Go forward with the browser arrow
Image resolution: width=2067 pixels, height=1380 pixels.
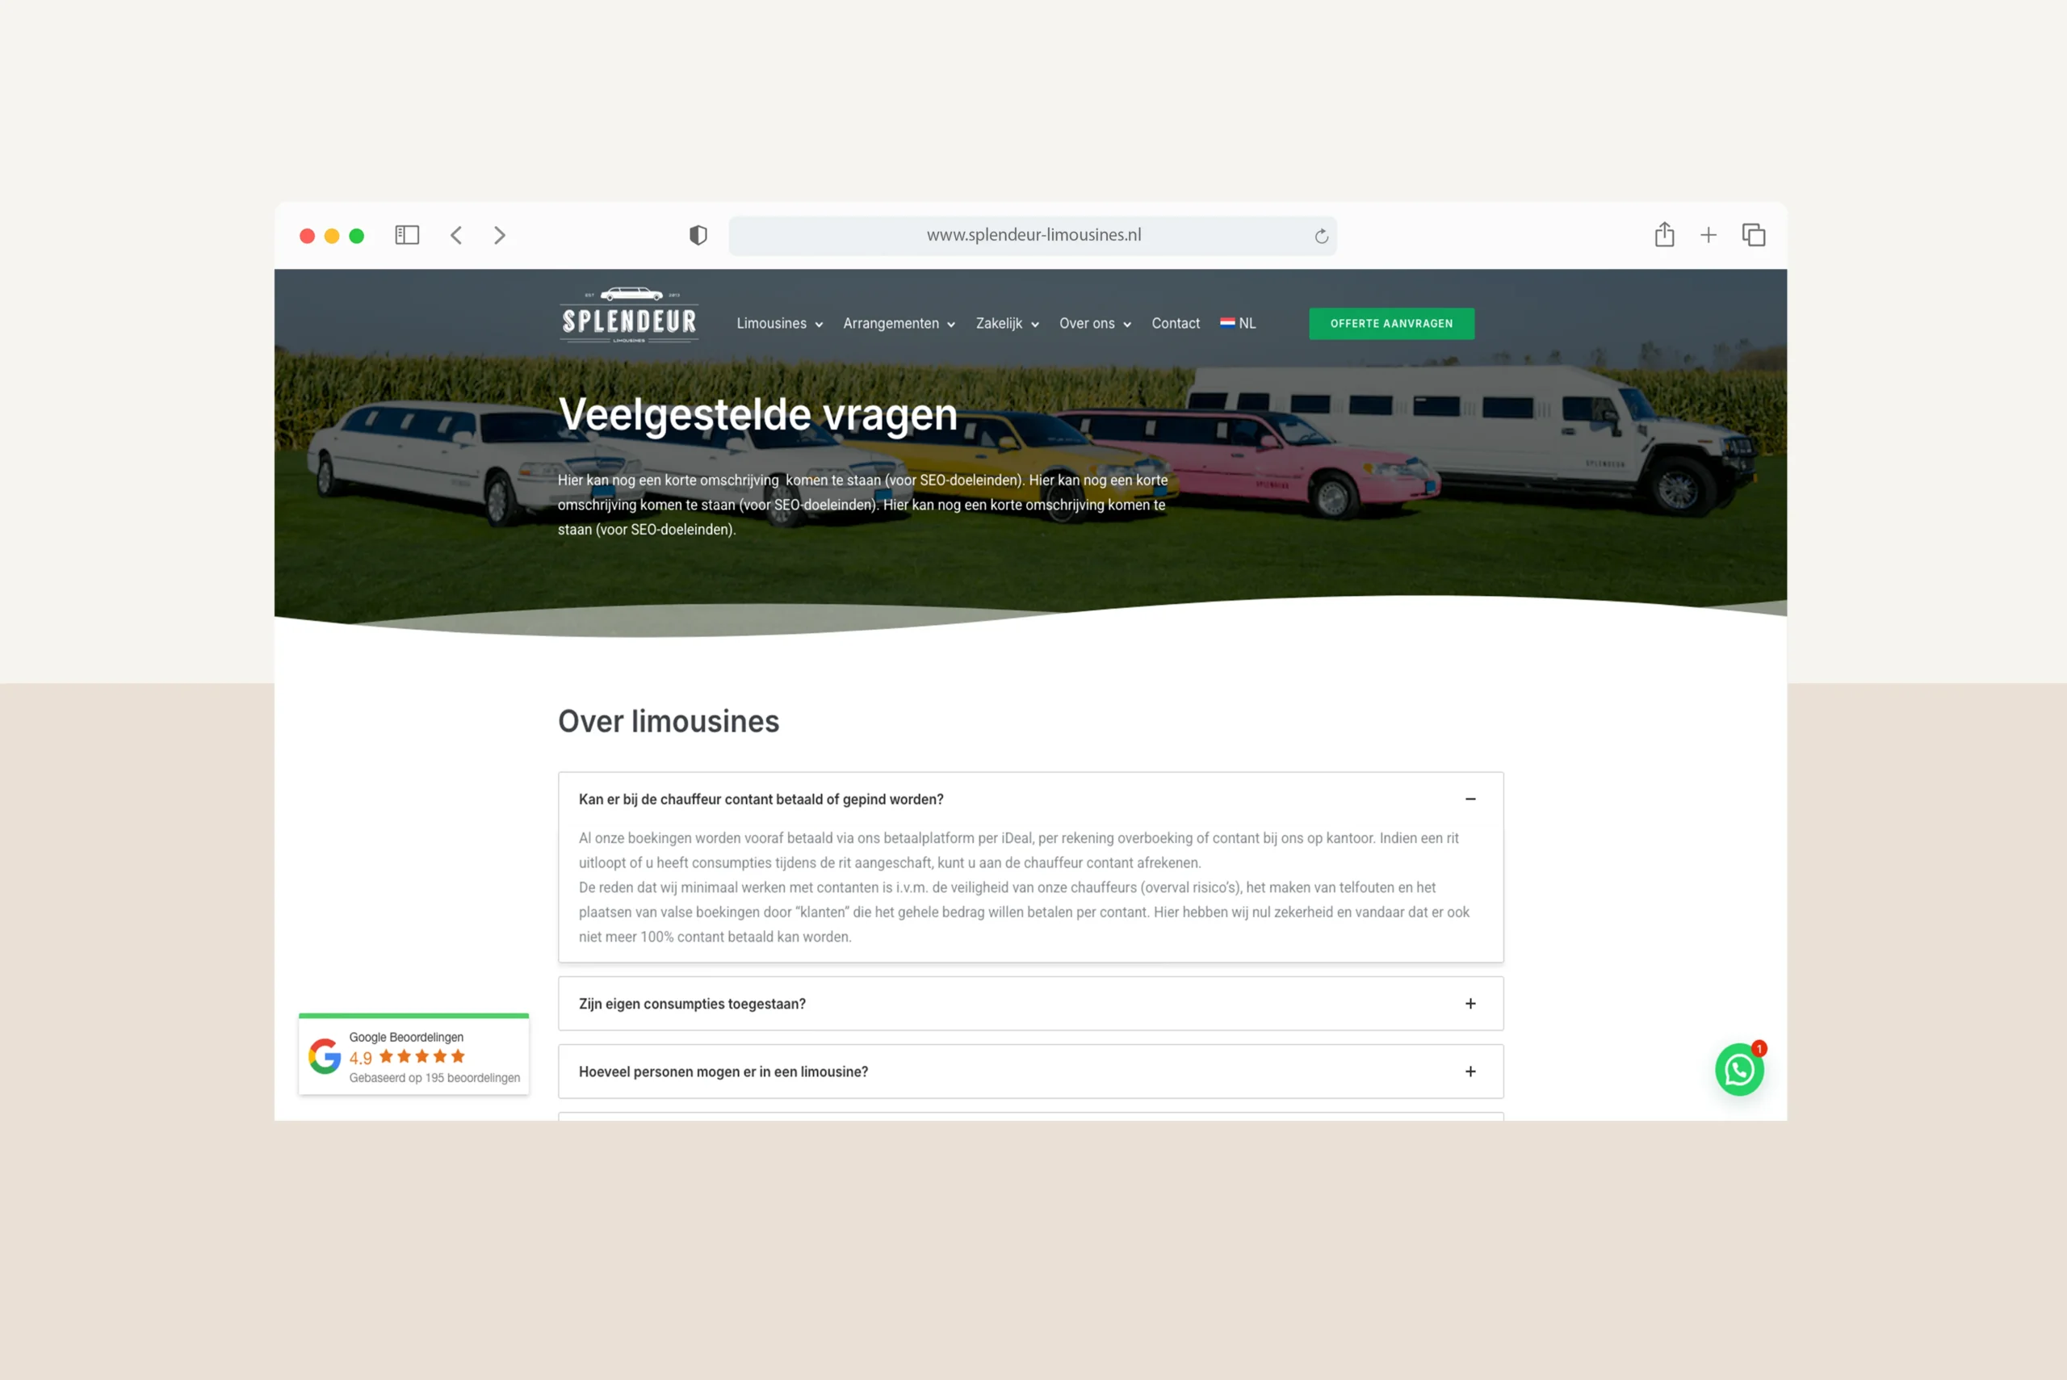click(x=500, y=235)
